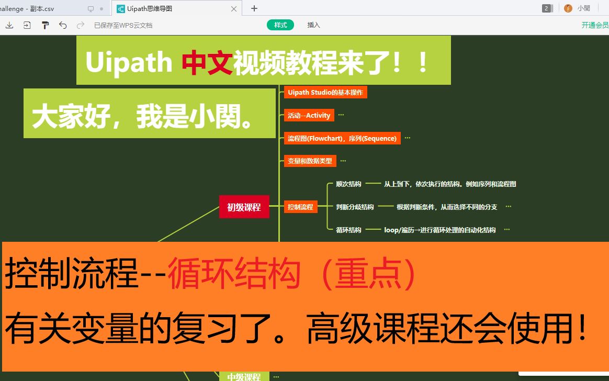Screen dimensions: 609x381
Task: Click the redo arrow icon
Action: (x=80, y=25)
